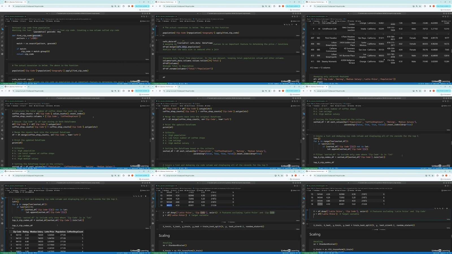Open Run and Debug beside coffee_shop_counts calculation comment
452x254 pixels.
[x=2, y=118]
